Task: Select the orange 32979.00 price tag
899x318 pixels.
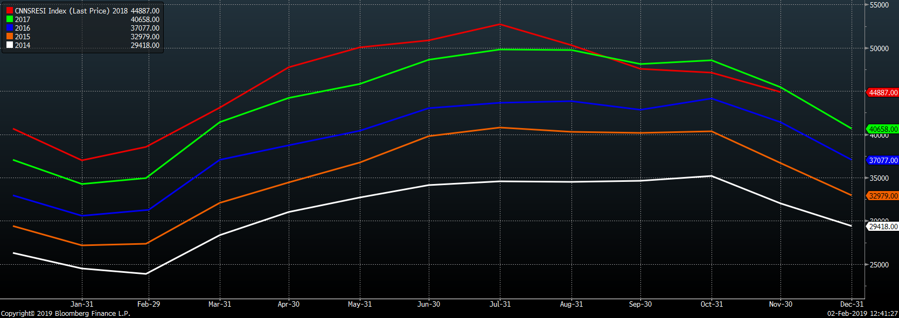Action: coord(883,196)
